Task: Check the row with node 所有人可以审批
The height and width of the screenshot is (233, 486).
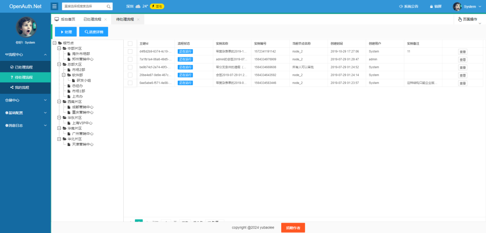Action: (x=130, y=67)
